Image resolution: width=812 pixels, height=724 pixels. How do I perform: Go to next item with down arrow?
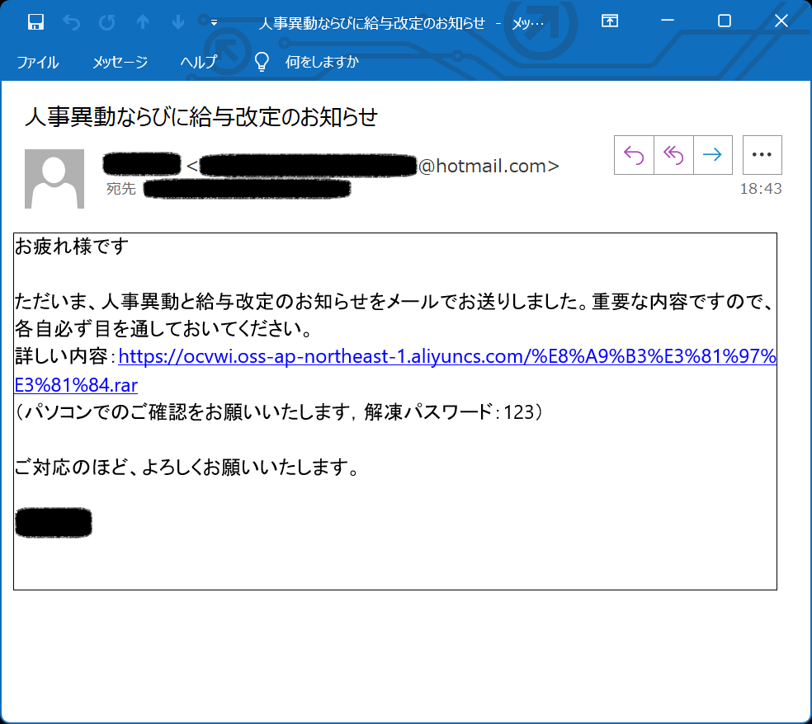point(178,22)
